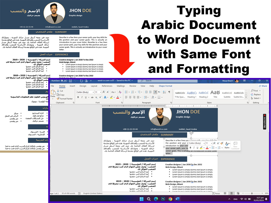Apply yellow text highlight color in ribbon

(111, 97)
